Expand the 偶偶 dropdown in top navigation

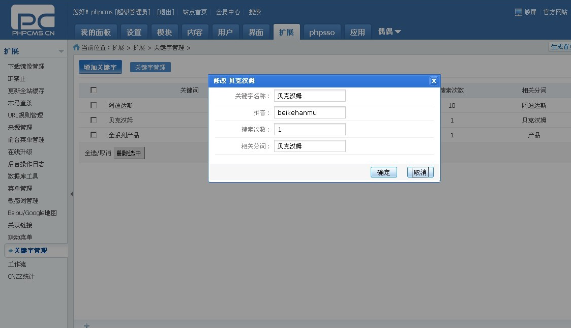click(x=389, y=32)
